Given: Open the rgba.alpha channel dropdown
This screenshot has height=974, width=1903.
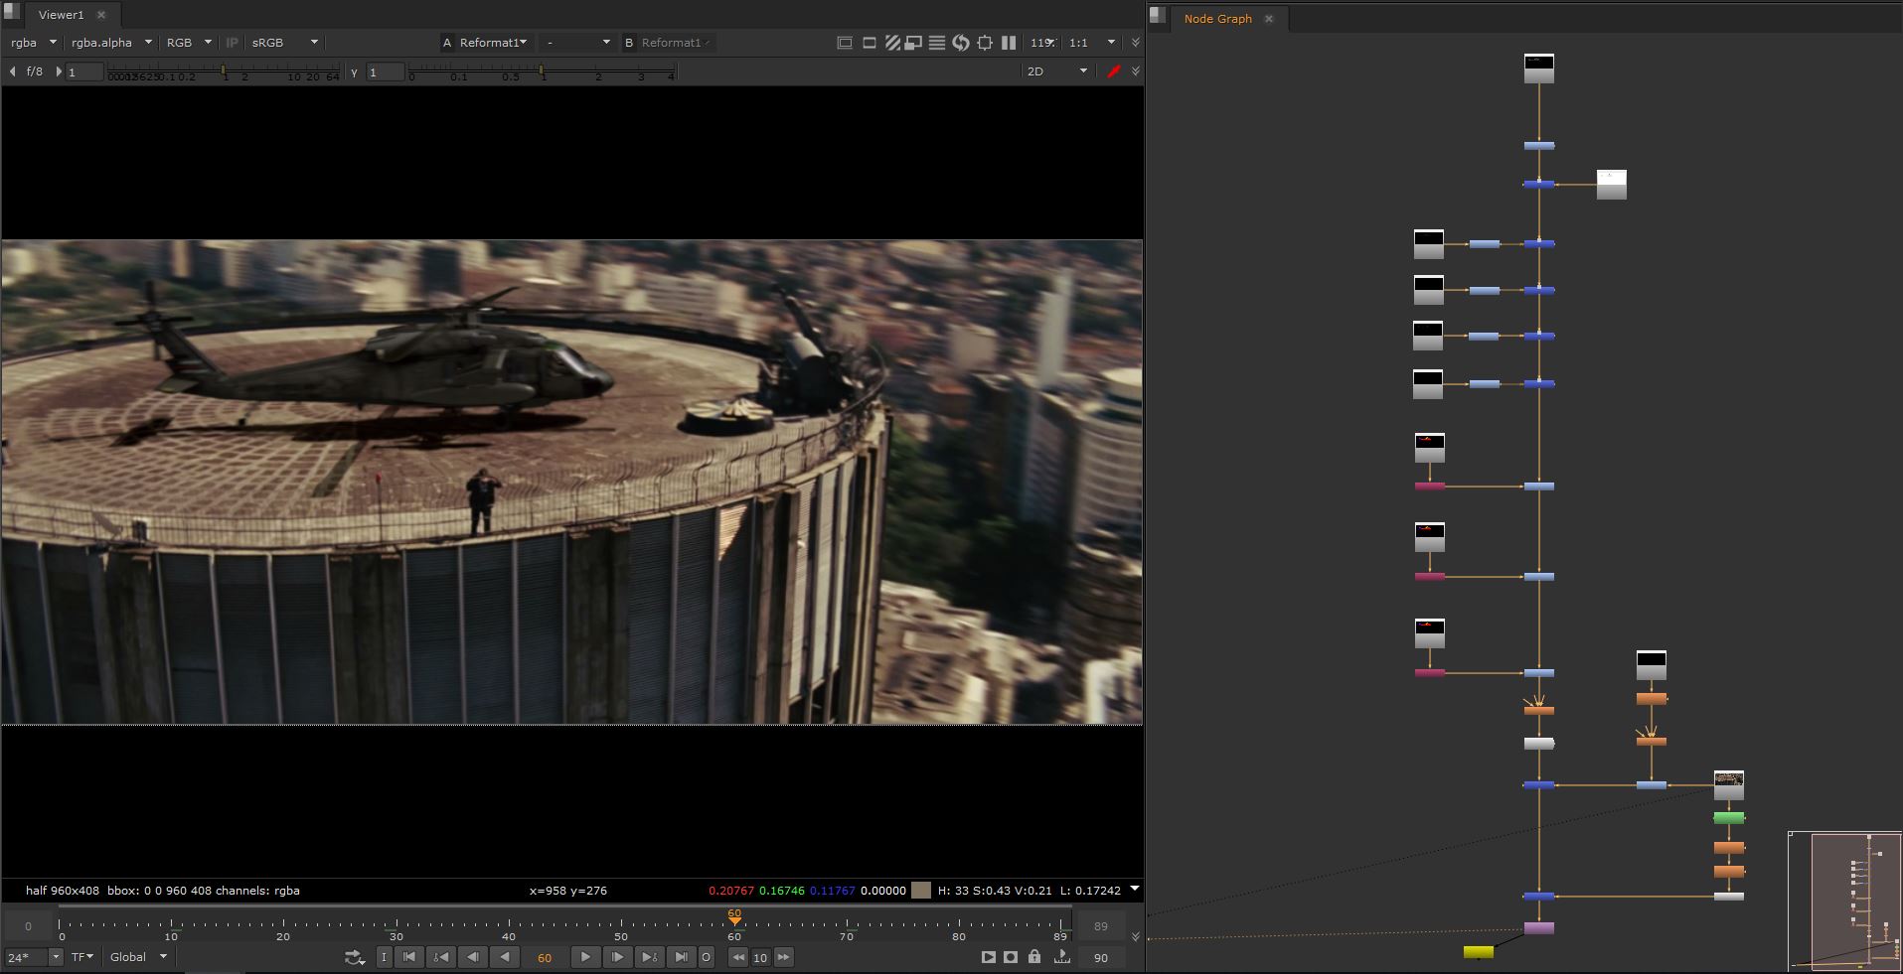Looking at the screenshot, I should [111, 43].
